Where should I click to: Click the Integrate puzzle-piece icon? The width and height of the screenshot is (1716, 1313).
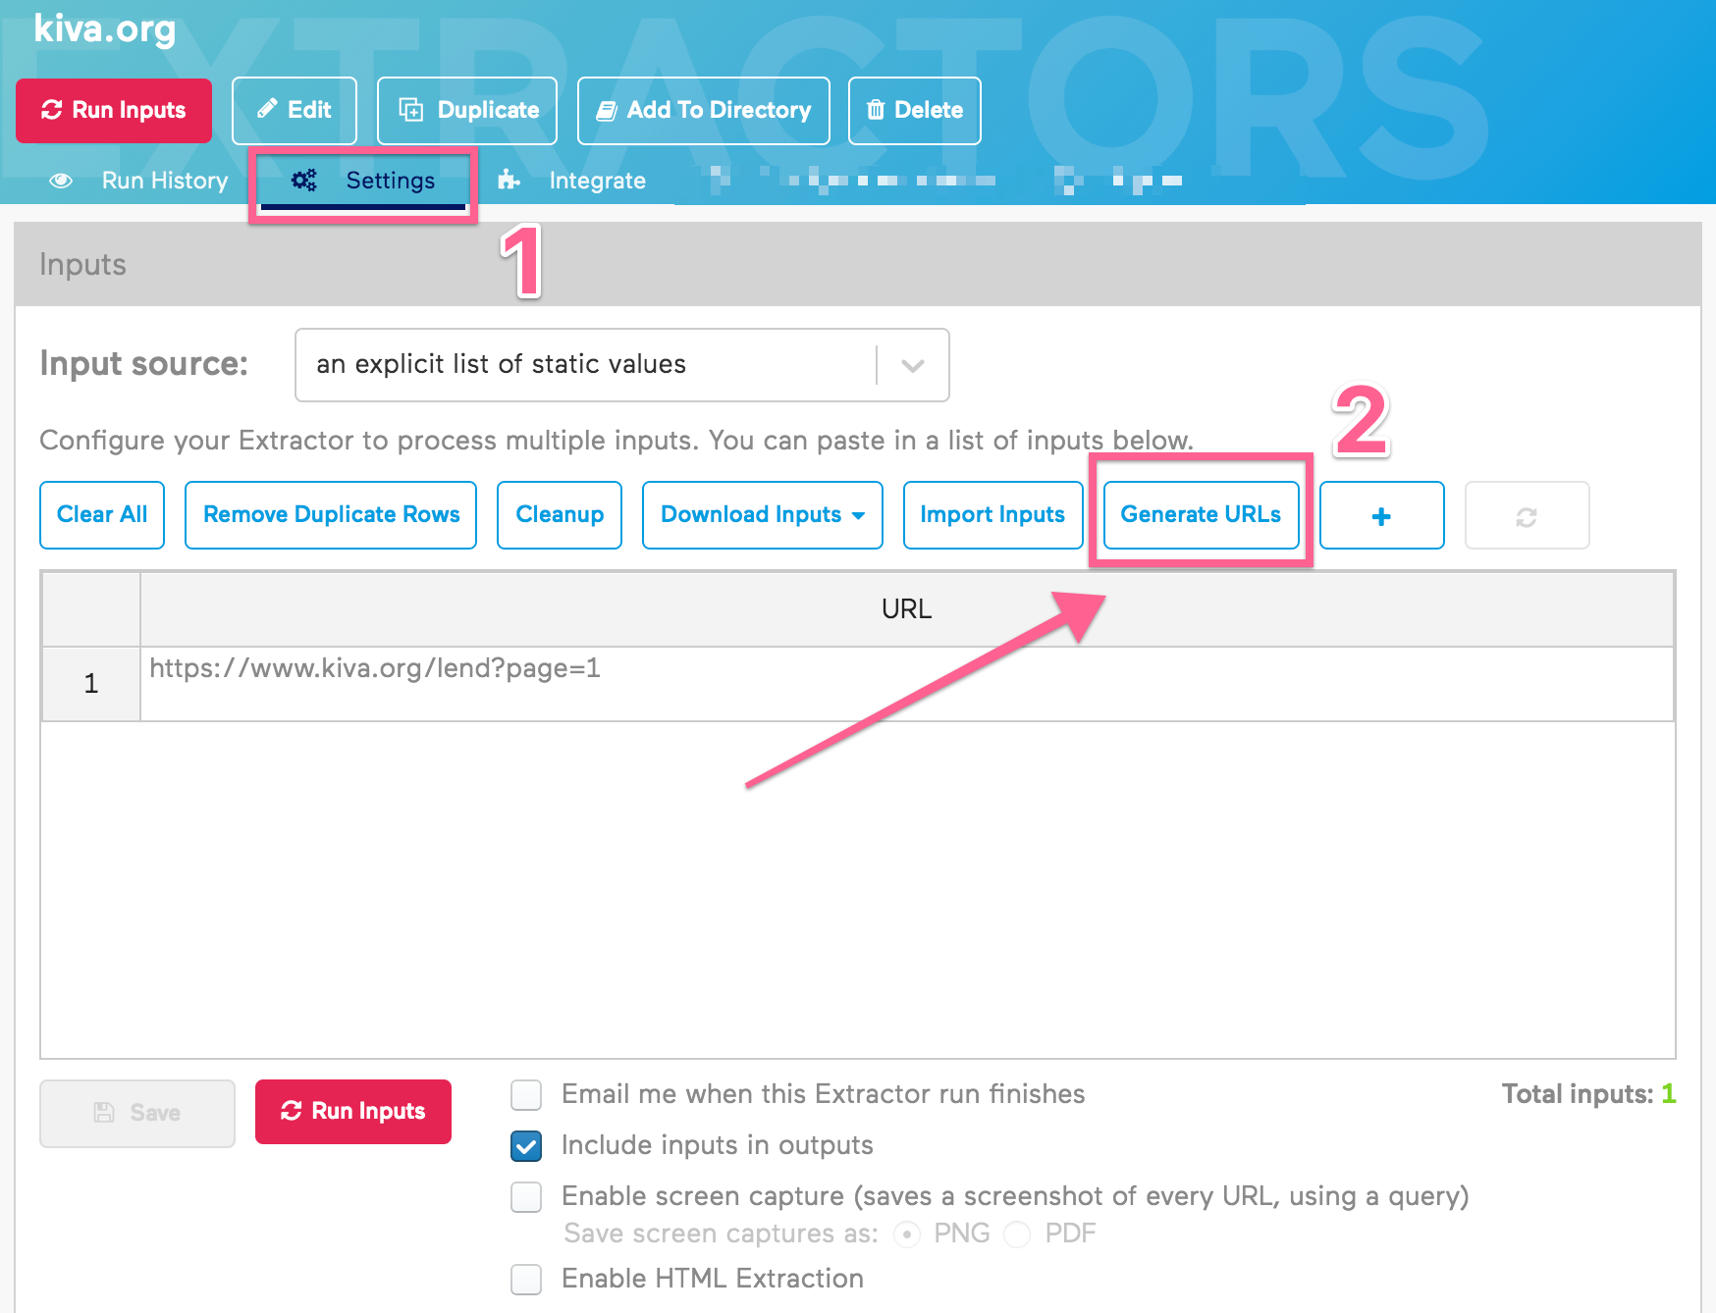509,181
